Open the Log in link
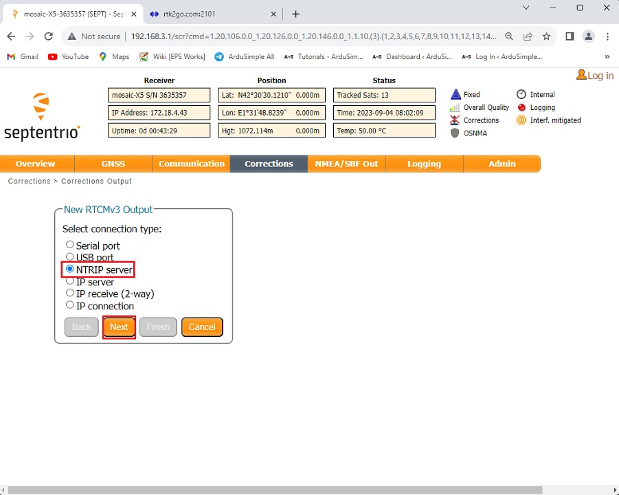 (x=595, y=76)
